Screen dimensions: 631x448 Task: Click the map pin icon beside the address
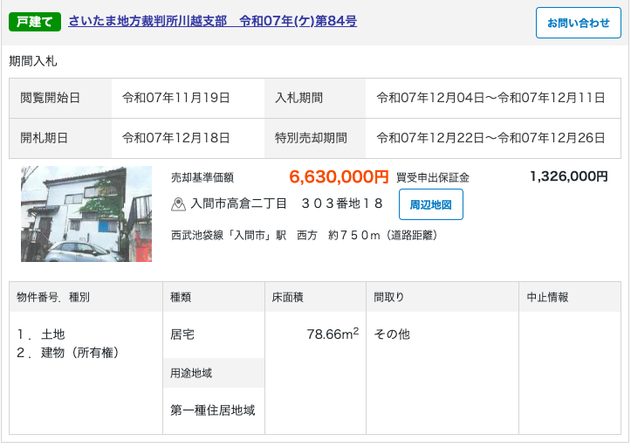[x=179, y=204]
